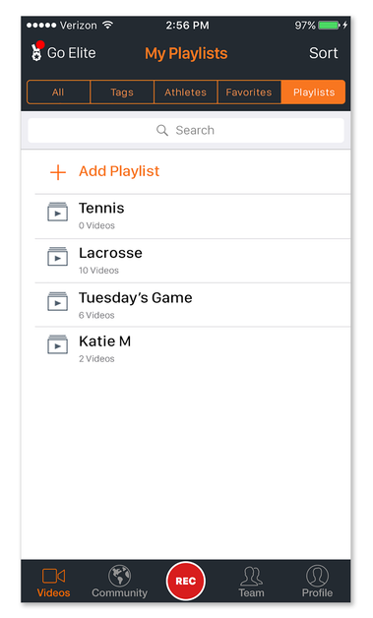The width and height of the screenshot is (373, 618).
Task: Tap the Tennis playlist folder icon
Action: (x=57, y=212)
